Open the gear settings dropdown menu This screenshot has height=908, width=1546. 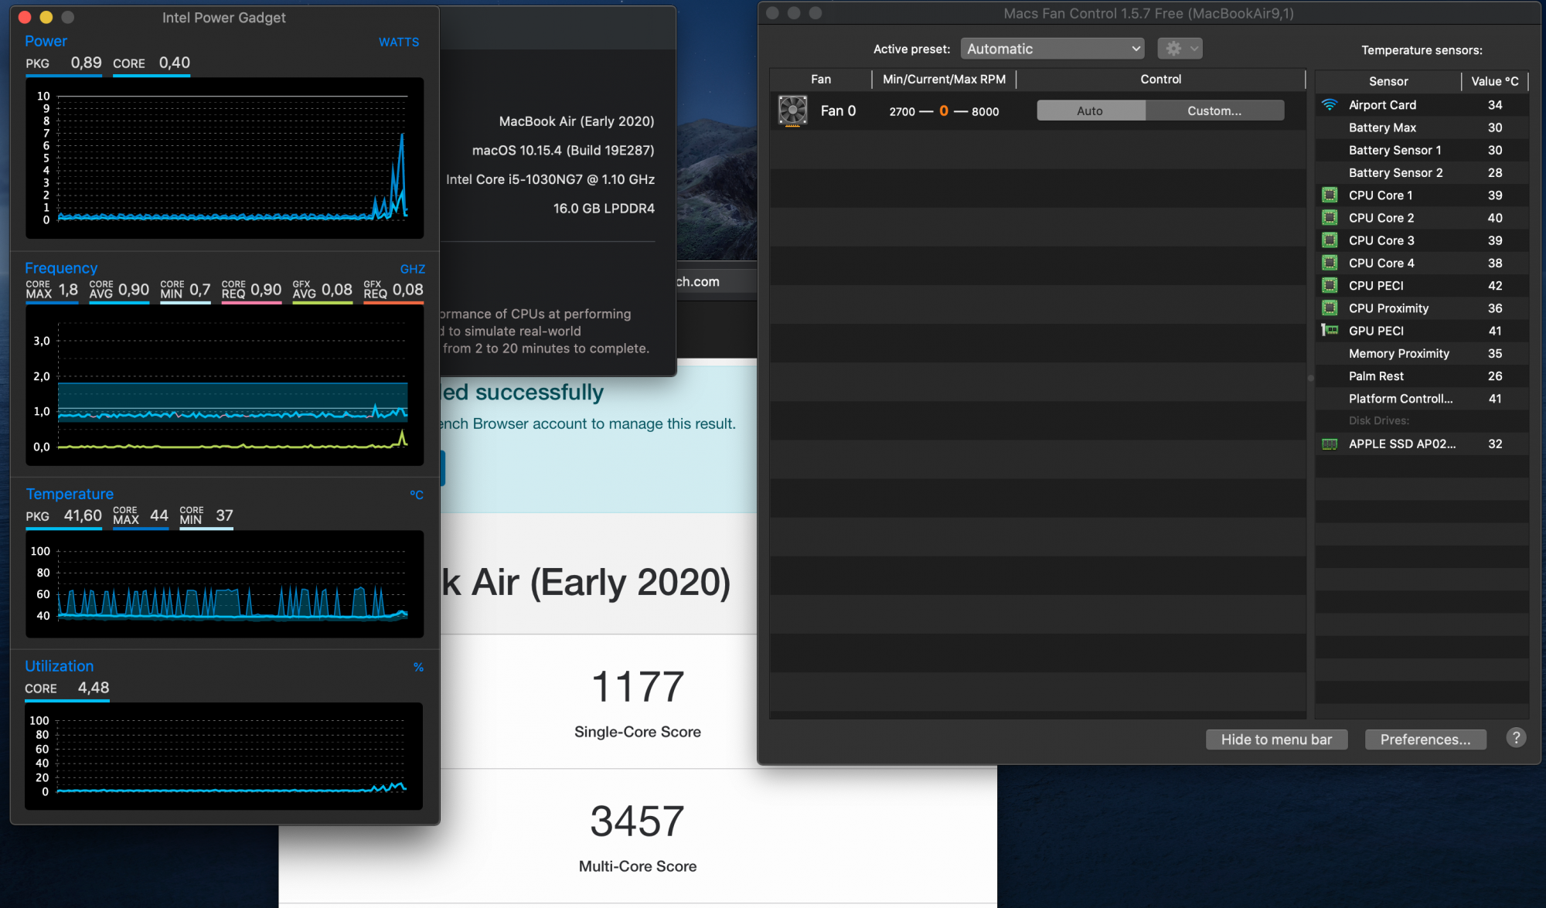tap(1179, 49)
